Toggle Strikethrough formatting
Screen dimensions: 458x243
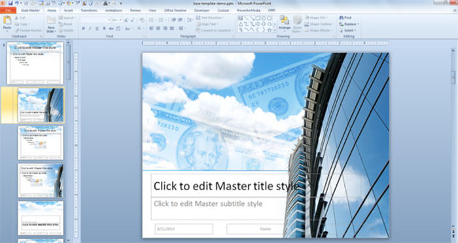tap(111, 29)
